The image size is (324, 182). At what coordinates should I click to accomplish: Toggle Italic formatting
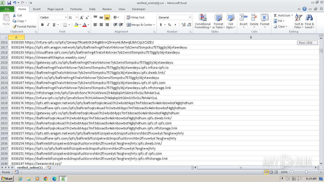tap(48, 25)
